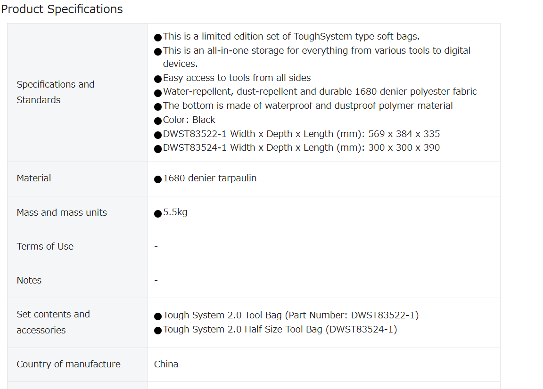This screenshot has height=389, width=543.
Task: Click the 5.5kg mass value
Action: [175, 212]
